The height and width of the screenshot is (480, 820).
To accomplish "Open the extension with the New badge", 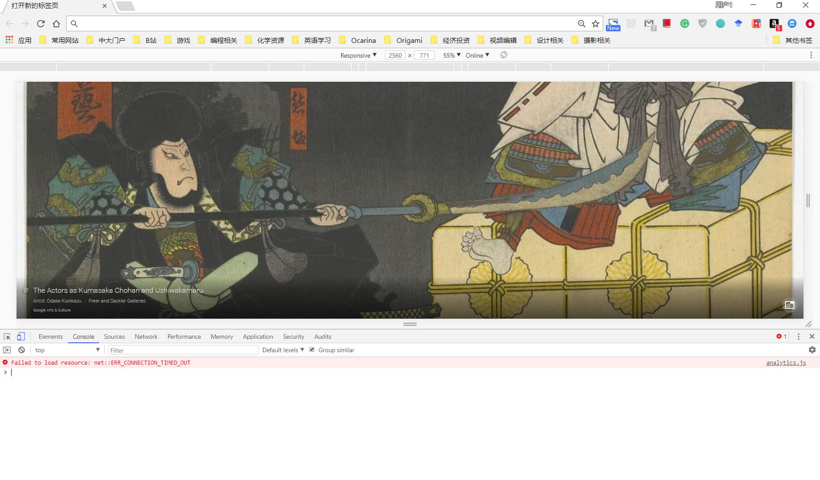I will click(x=613, y=25).
